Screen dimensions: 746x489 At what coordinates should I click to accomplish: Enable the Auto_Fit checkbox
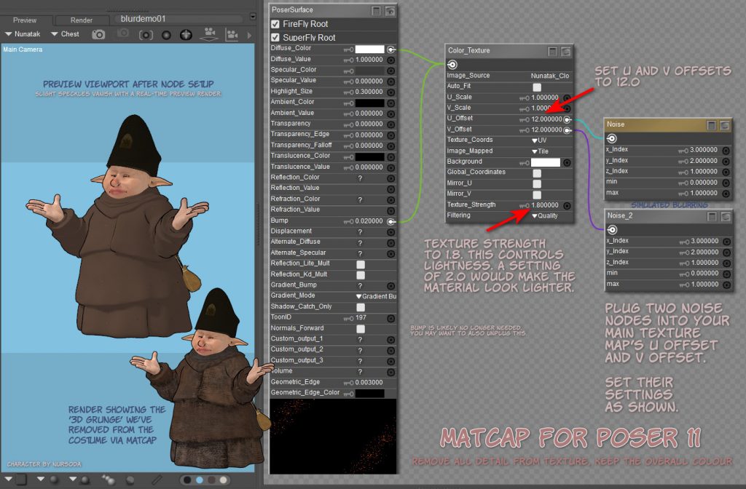coord(537,87)
